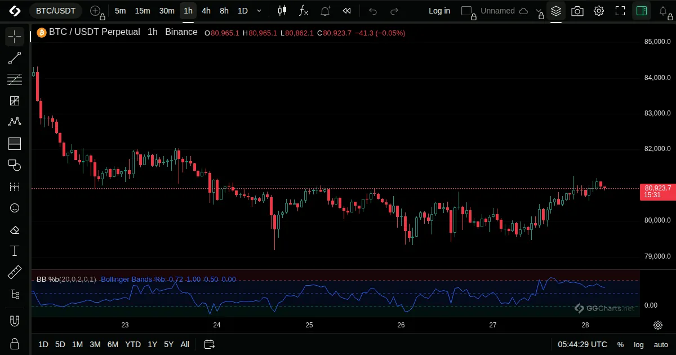Viewport: 676px width, 355px height.
Task: Open the indicators fx menu
Action: 304,11
